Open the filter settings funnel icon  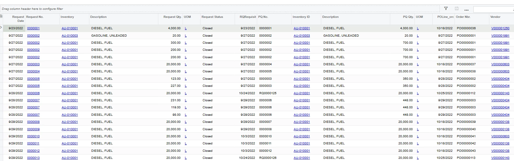446,9
